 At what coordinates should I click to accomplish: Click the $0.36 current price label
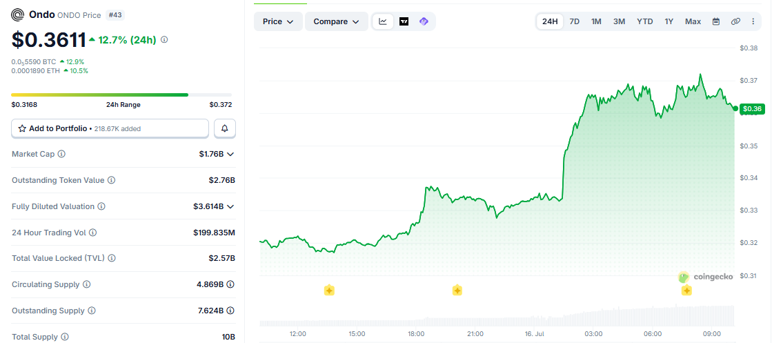click(x=752, y=108)
